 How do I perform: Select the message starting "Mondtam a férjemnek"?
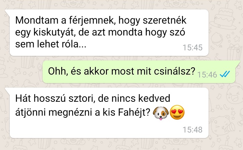coord(107,33)
